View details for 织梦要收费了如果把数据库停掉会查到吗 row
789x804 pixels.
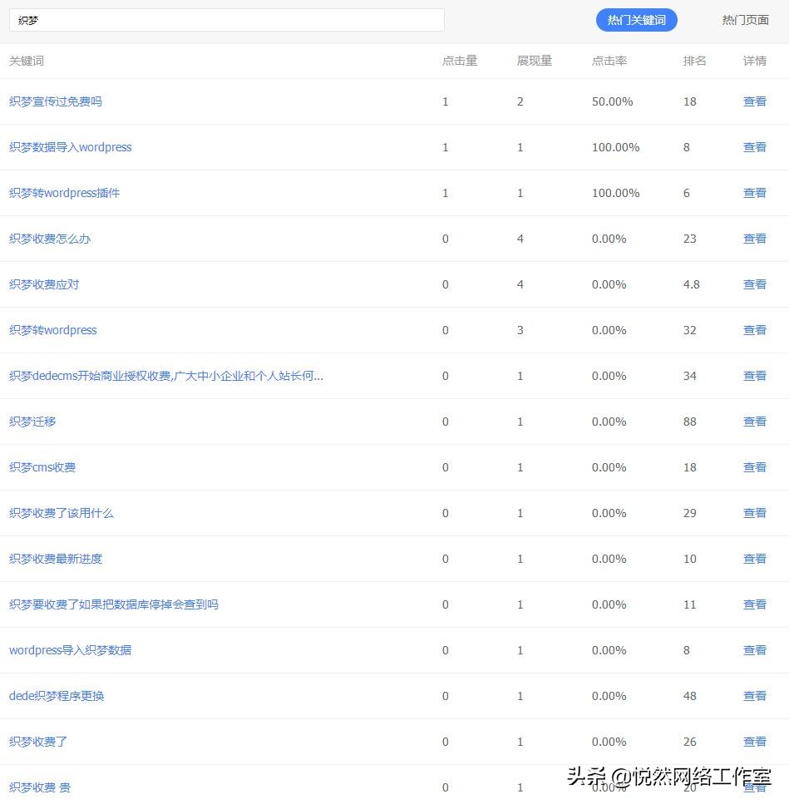[x=755, y=604]
